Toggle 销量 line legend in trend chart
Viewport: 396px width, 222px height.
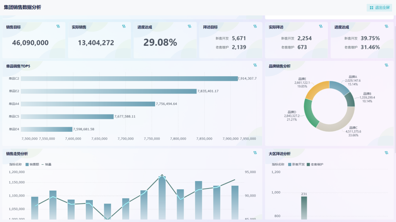[x=46, y=164]
